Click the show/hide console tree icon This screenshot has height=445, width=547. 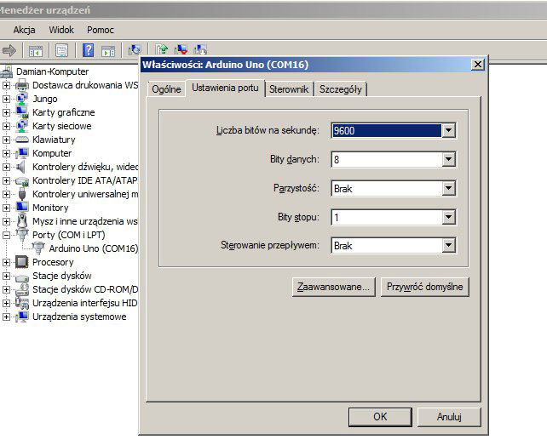tap(36, 51)
